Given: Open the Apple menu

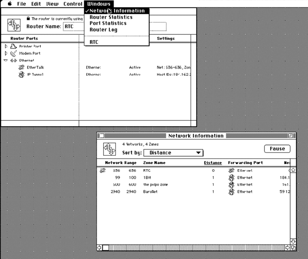Looking at the screenshot, I should click(x=10, y=3).
